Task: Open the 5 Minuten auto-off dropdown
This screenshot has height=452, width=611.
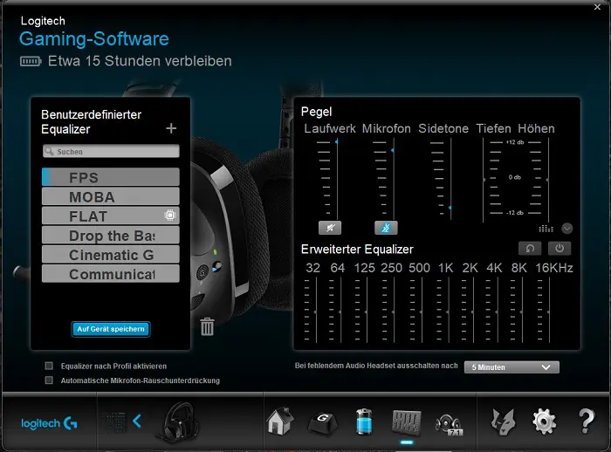Action: (511, 367)
